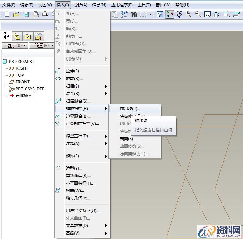Image resolution: width=243 pixels, height=239 pixels.
Task: Click the New file icon
Action: tap(7, 14)
